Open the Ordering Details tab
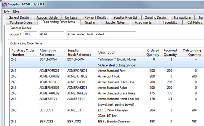Screen dimensions: 204x126 [155, 17]
